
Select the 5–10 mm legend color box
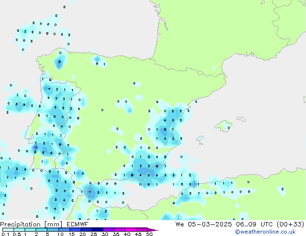(x=53, y=230)
